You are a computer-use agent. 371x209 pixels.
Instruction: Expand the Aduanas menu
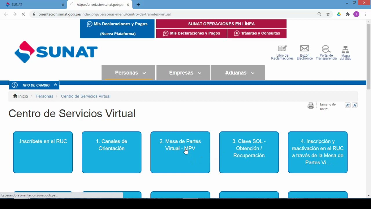pos(238,73)
